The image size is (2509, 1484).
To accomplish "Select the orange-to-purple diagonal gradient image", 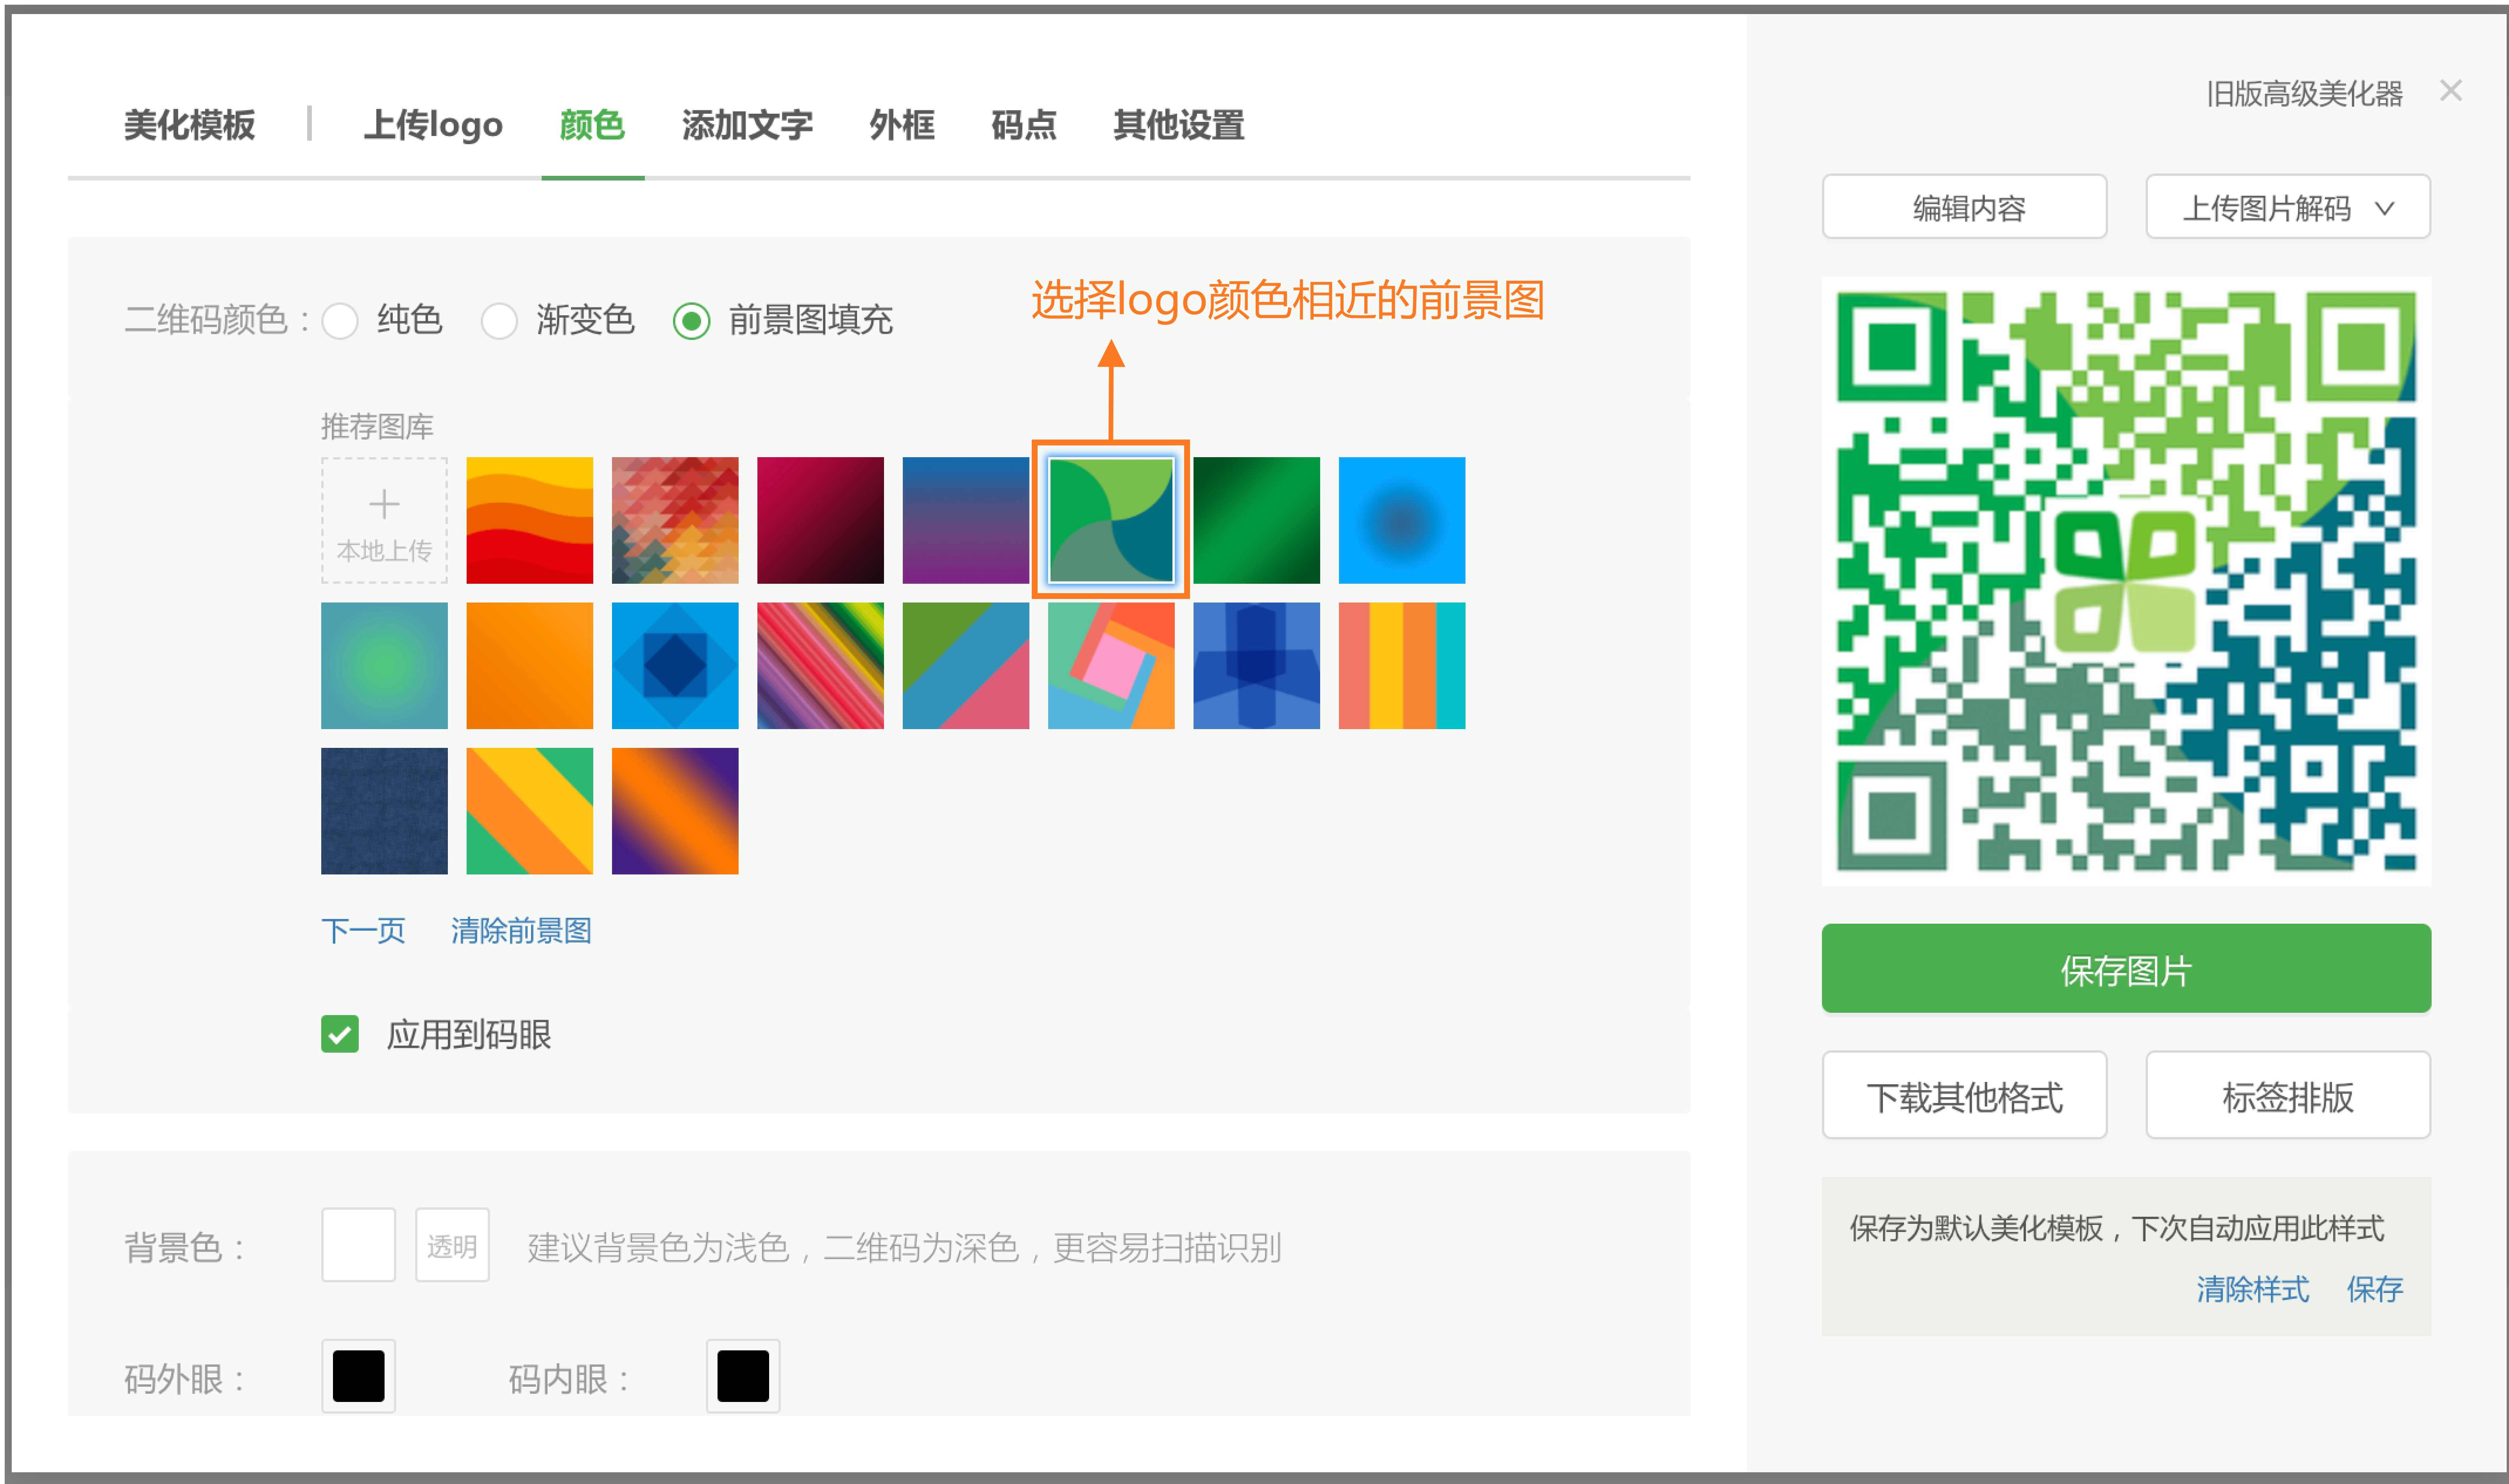I will coord(675,811).
